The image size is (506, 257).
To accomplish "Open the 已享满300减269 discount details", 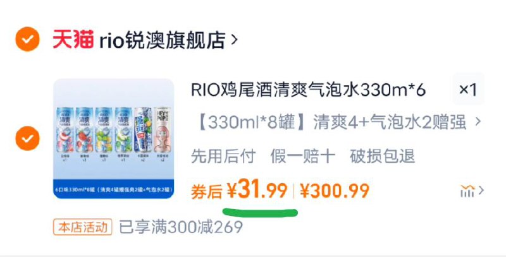I will 181,227.
